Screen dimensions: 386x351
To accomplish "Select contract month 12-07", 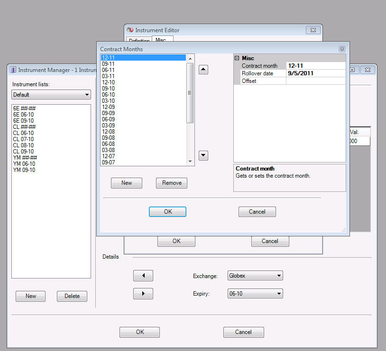I will 144,156.
